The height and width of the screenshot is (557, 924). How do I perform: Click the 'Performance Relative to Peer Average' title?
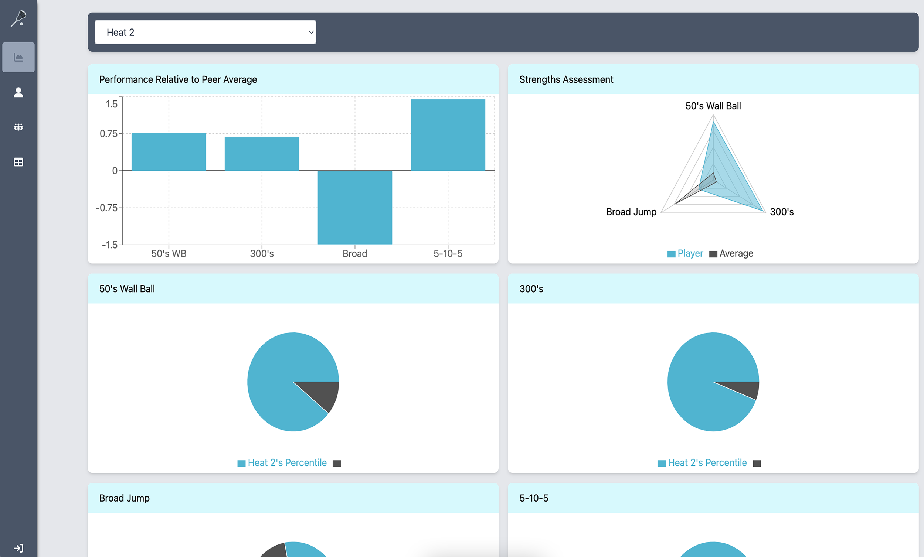178,79
